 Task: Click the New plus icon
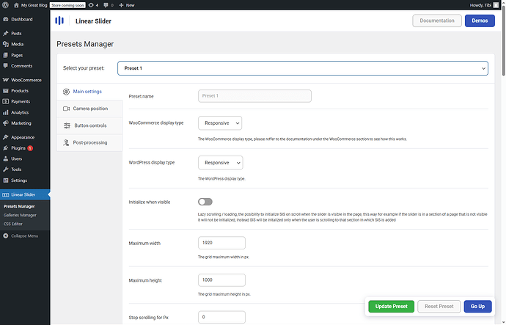(x=121, y=5)
